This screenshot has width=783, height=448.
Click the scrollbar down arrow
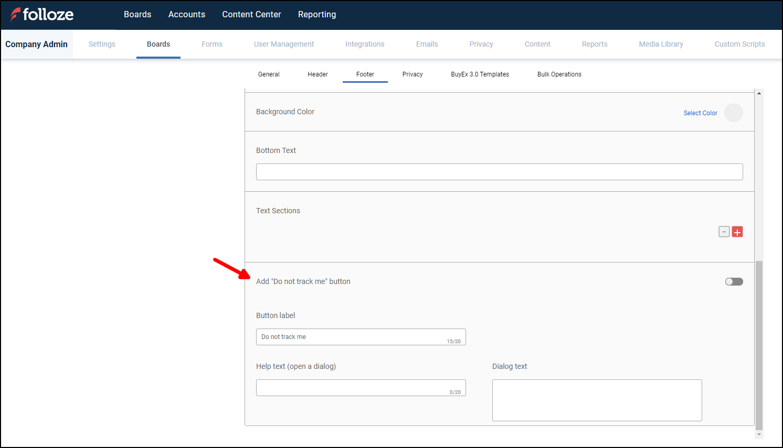pos(759,434)
